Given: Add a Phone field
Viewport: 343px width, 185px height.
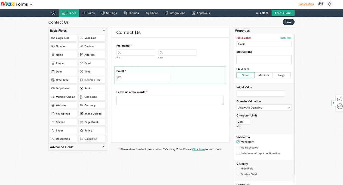Looking at the screenshot, I should (x=63, y=63).
